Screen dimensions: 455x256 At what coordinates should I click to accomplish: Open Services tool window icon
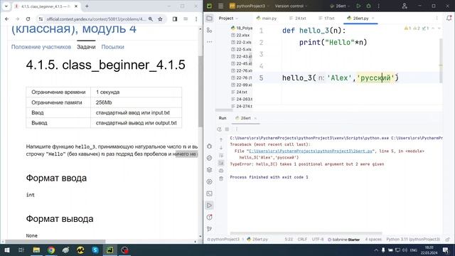pos(209,182)
